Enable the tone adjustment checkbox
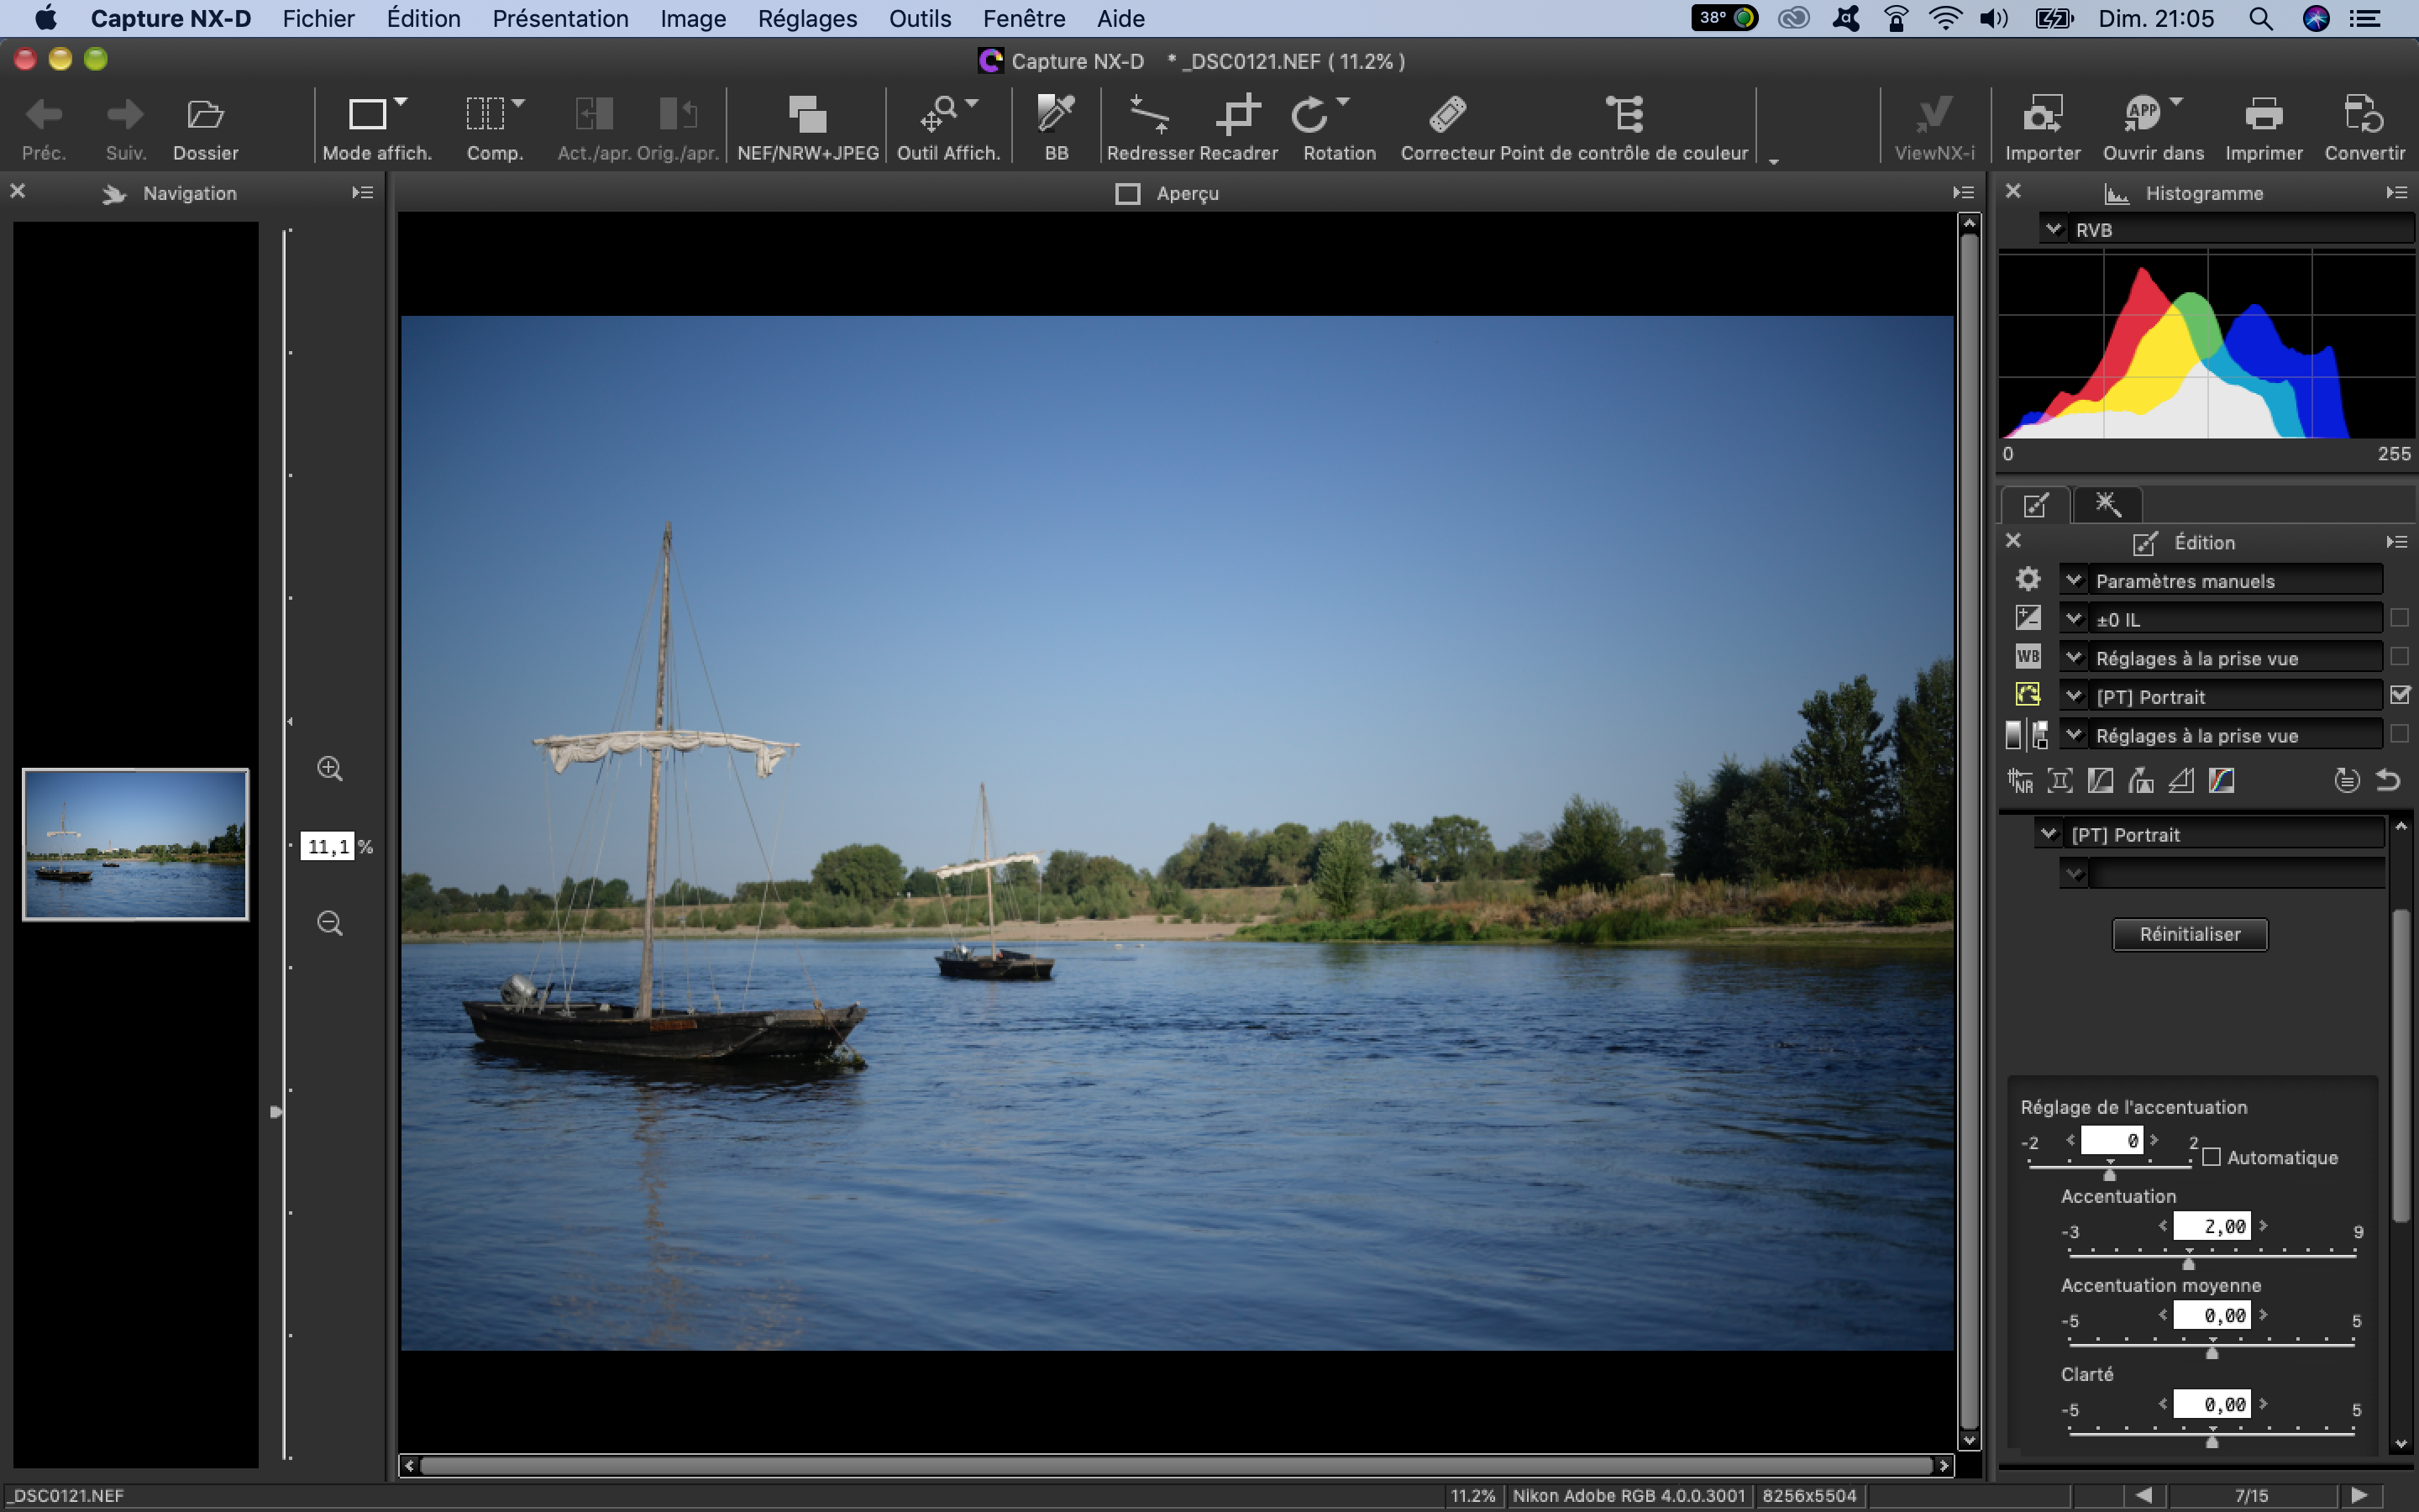This screenshot has width=2419, height=1512. (2399, 734)
